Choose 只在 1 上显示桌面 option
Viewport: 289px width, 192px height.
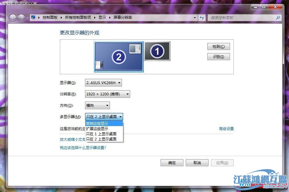tap(104, 134)
